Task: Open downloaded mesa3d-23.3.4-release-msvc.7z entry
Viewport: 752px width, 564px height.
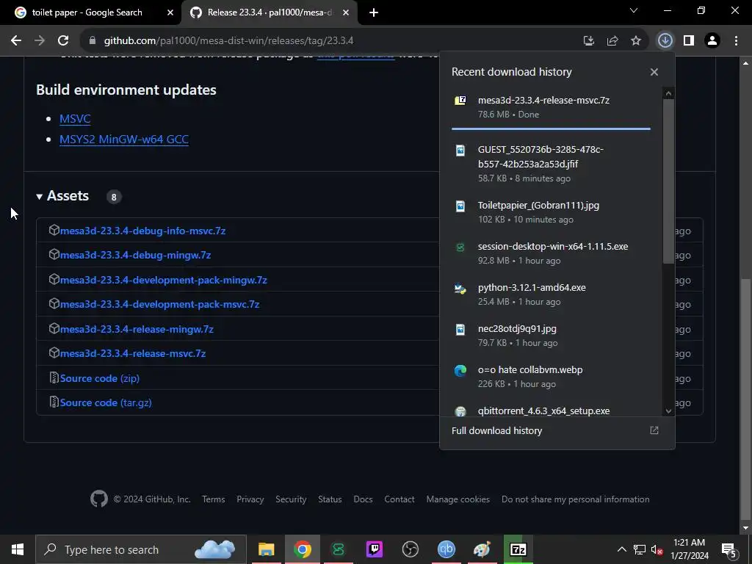Action: pyautogui.click(x=551, y=107)
